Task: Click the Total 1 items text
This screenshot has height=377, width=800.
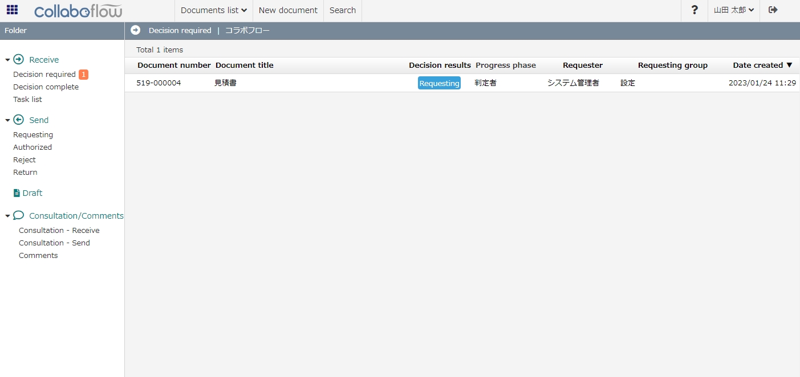Action: (160, 50)
